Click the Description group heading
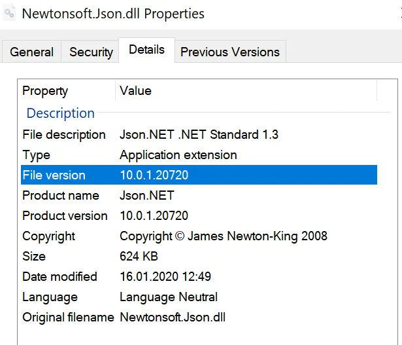This screenshot has width=402, height=345. click(x=61, y=113)
